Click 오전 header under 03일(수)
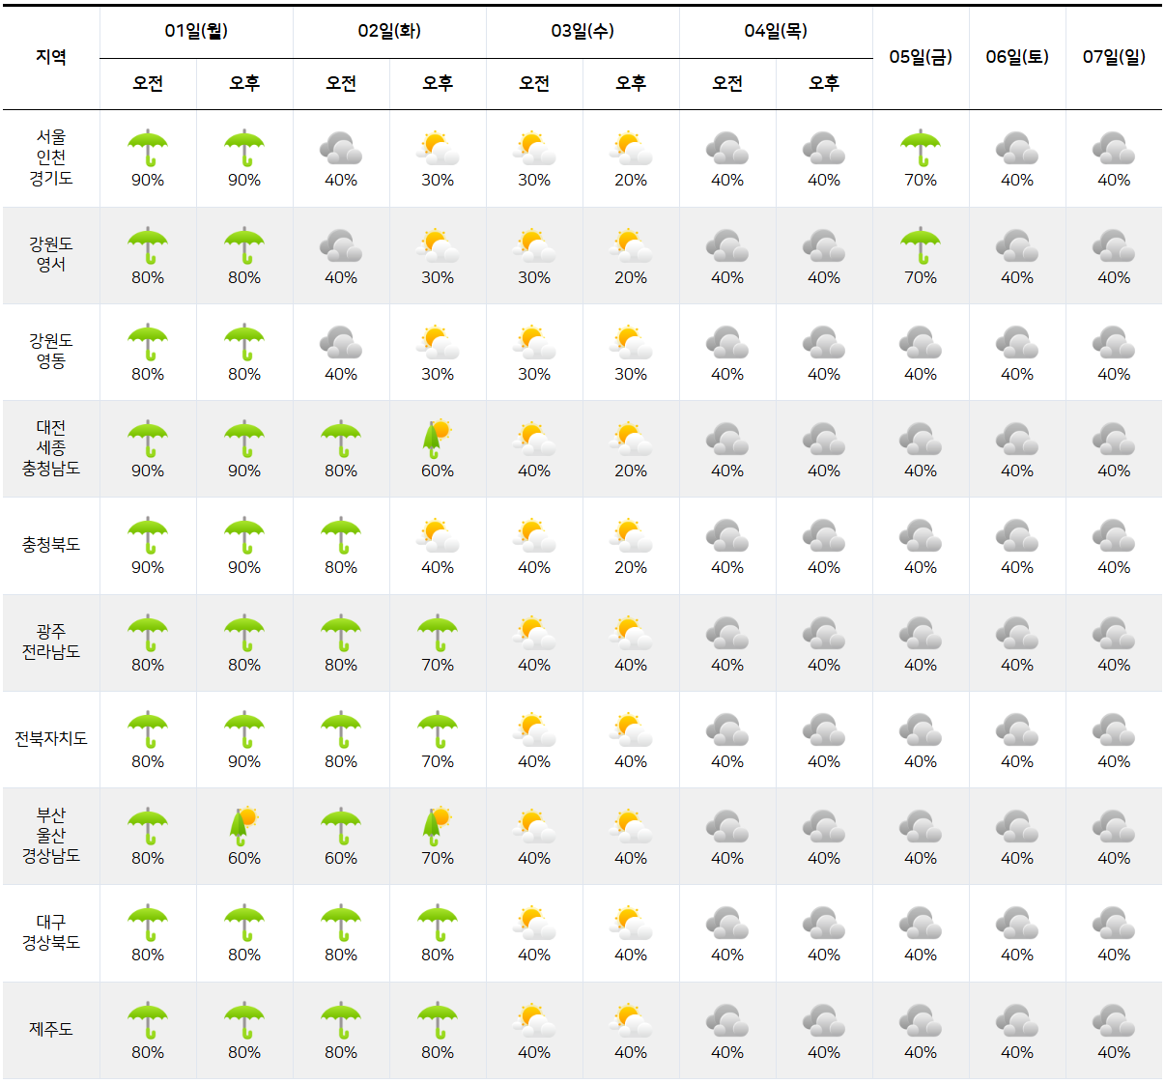Viewport: 1165px width, 1084px height. pos(534,83)
